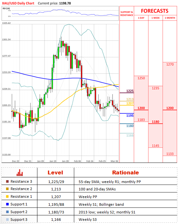Select the 1 WEEK forecast column header

[155, 18]
